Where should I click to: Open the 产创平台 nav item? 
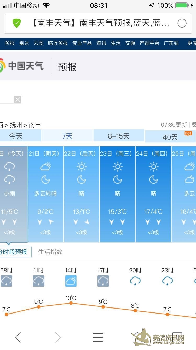[149, 43]
